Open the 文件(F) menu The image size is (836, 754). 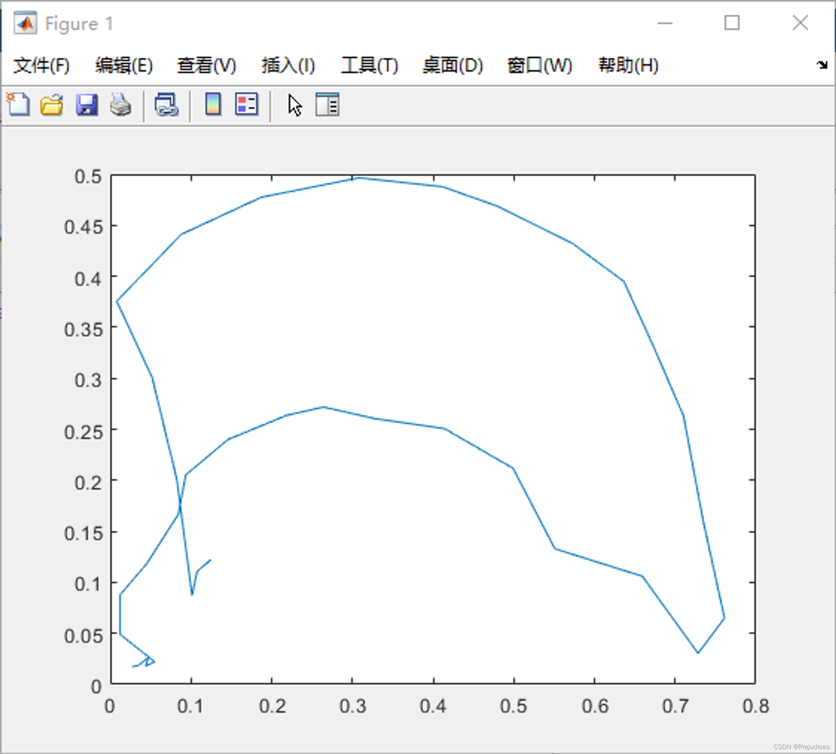[41, 65]
